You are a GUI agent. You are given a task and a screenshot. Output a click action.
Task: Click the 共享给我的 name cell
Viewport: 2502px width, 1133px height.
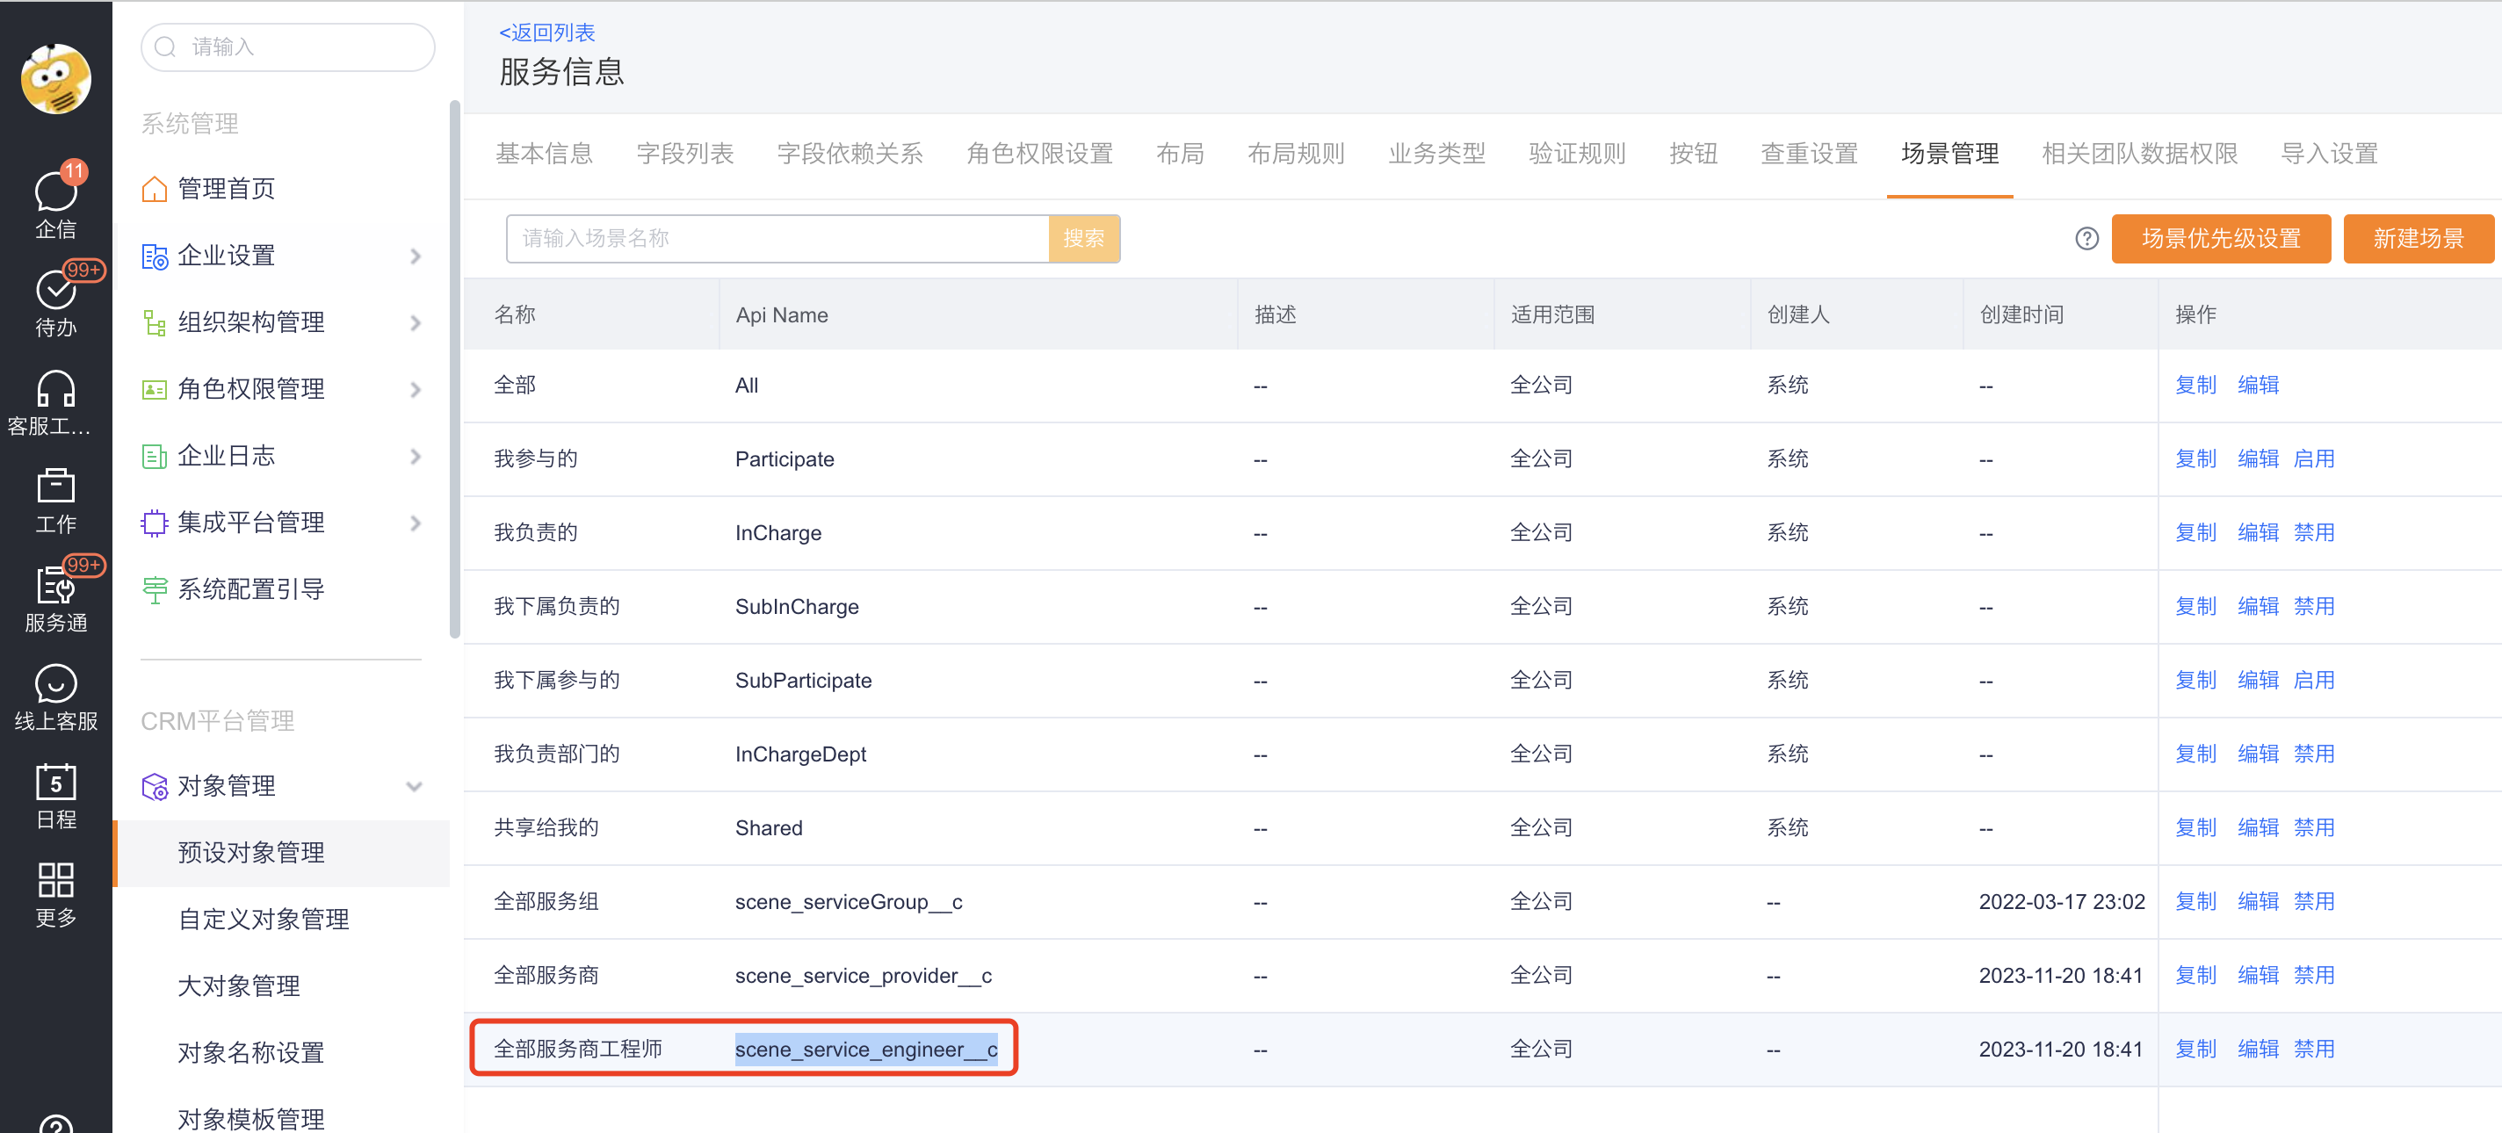point(546,828)
